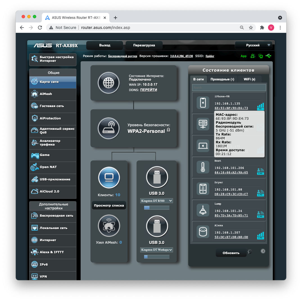Switch to WiFi (9) tab
Image resolution: width=302 pixels, height=301 pixels.
pos(249,79)
